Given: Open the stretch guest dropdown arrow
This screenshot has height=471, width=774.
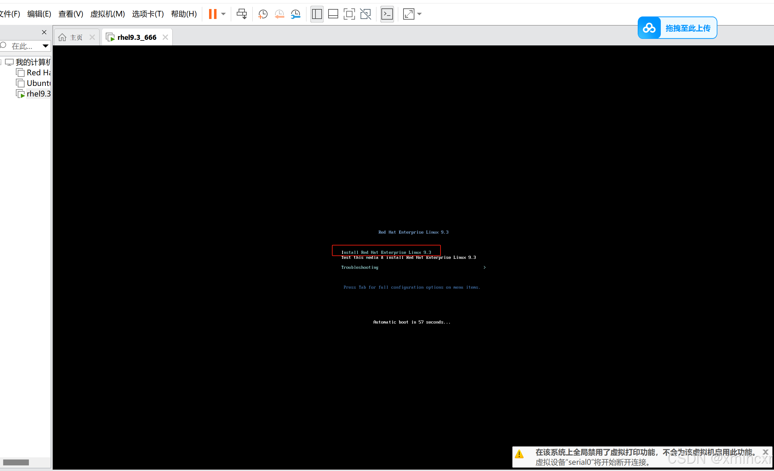Looking at the screenshot, I should click(x=419, y=14).
